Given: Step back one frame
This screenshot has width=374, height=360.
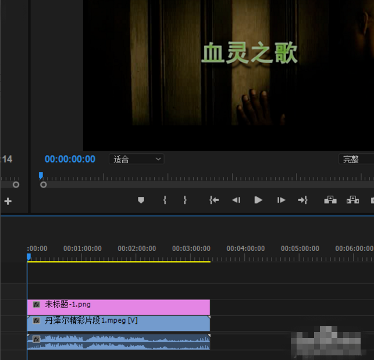Looking at the screenshot, I should (236, 200).
